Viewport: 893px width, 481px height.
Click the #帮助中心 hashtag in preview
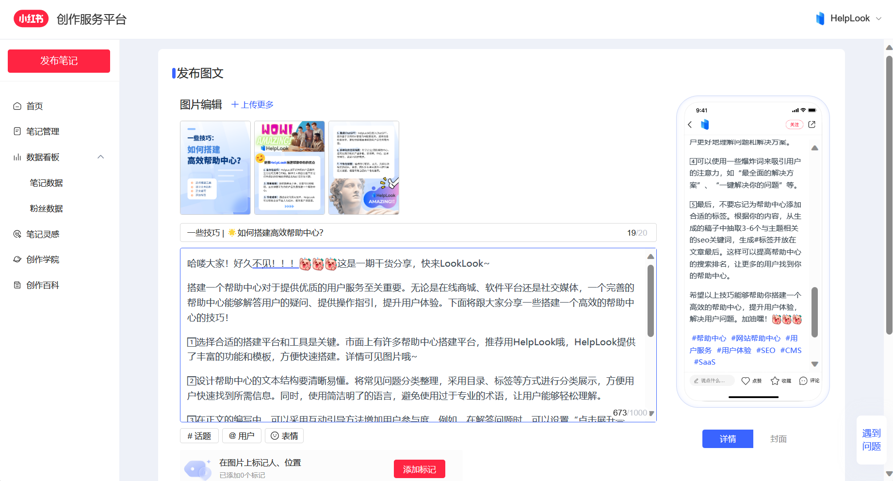(x=709, y=338)
